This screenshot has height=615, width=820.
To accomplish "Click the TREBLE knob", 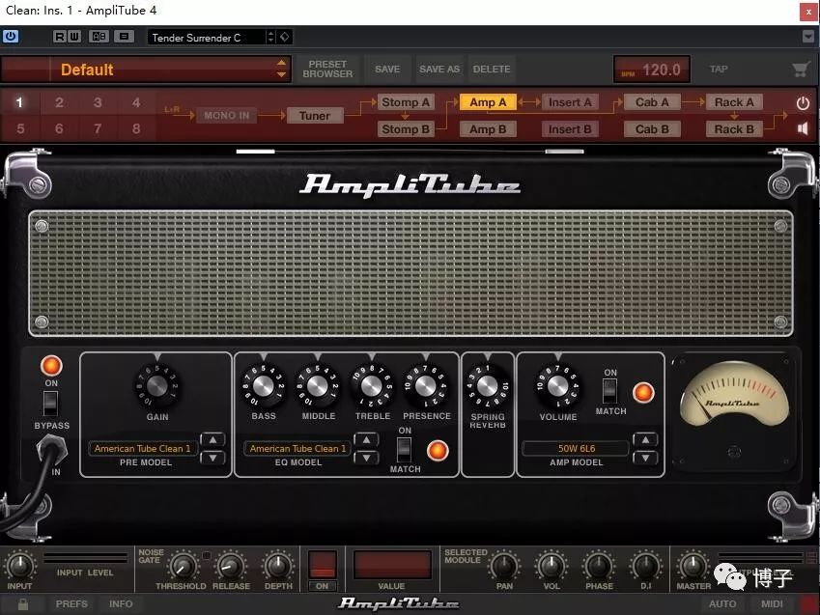I will tap(372, 386).
